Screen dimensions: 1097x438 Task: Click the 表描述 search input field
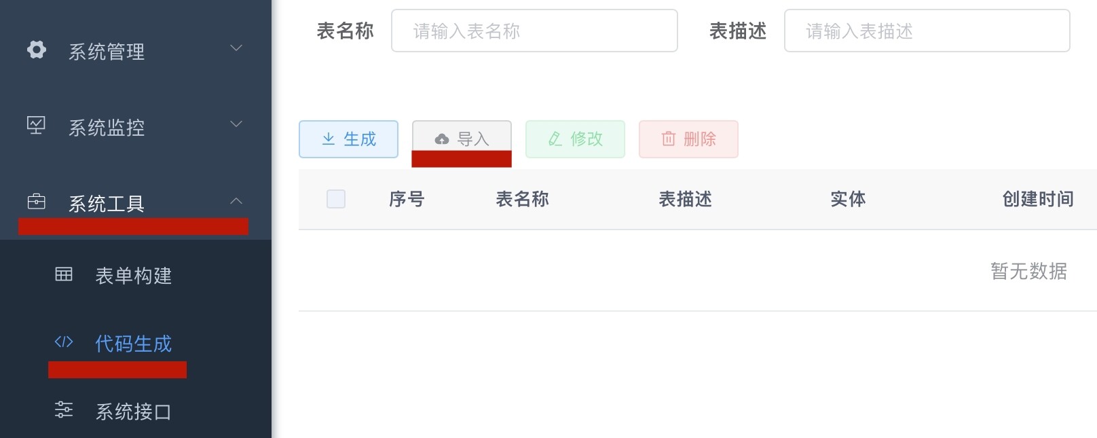point(927,31)
